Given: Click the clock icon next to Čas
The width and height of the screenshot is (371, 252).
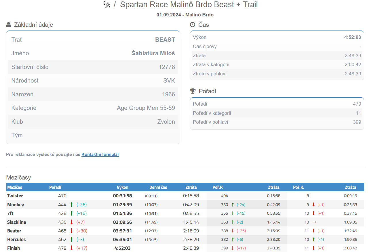Looking at the screenshot, I should [193, 25].
